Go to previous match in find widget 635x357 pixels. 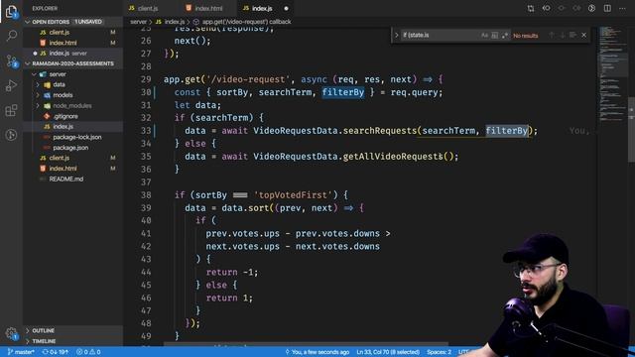point(552,36)
